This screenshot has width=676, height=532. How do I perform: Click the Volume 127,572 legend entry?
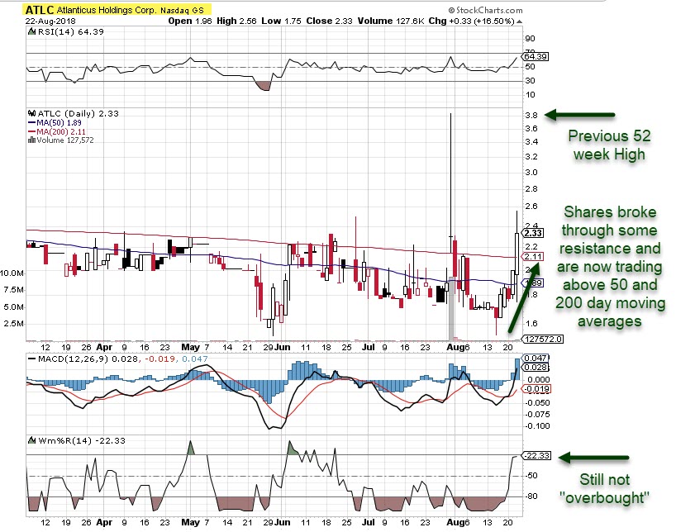coord(63,140)
